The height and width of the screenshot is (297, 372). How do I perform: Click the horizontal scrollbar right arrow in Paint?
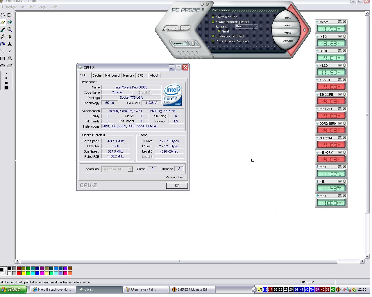pos(362,261)
